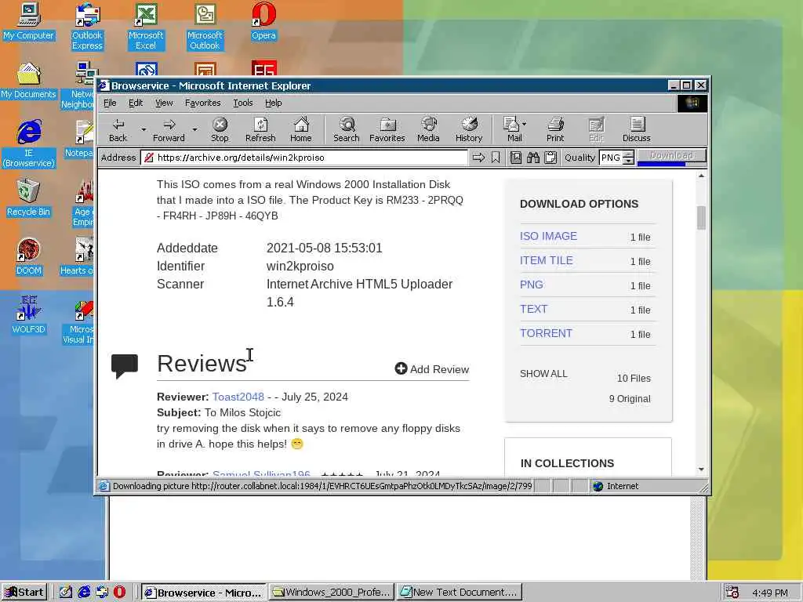Open the Mail button dropdown arrow
The image size is (803, 602).
[524, 124]
